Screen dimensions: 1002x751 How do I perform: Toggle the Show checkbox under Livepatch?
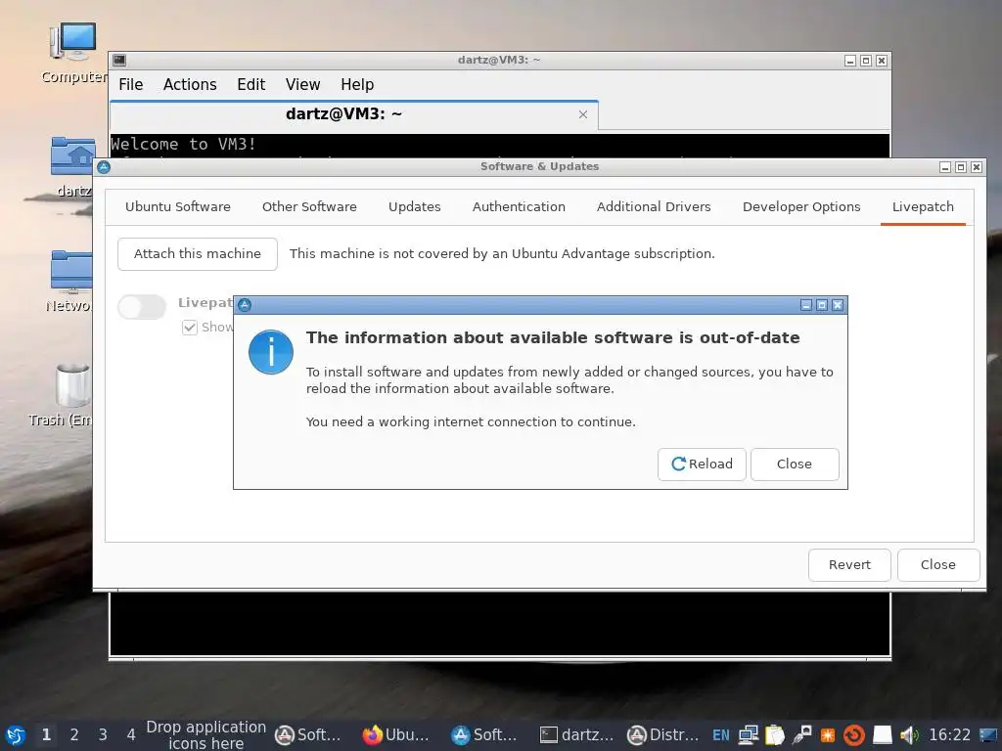190,328
